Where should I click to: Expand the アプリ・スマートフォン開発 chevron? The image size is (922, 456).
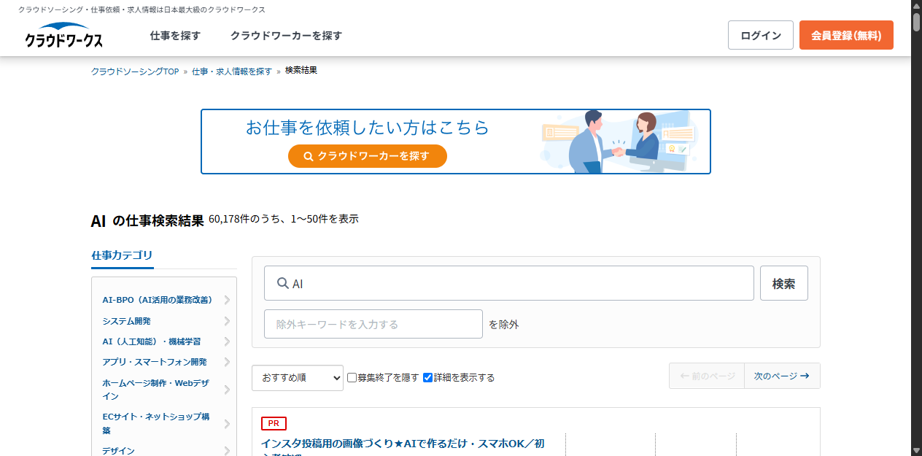click(228, 362)
